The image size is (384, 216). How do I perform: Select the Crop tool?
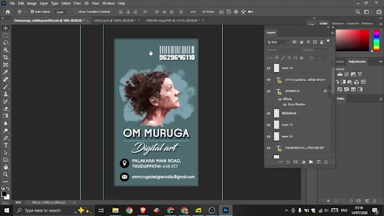click(6, 58)
